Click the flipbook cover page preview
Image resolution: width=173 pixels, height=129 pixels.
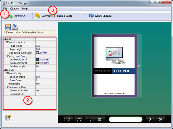pyautogui.click(x=114, y=66)
